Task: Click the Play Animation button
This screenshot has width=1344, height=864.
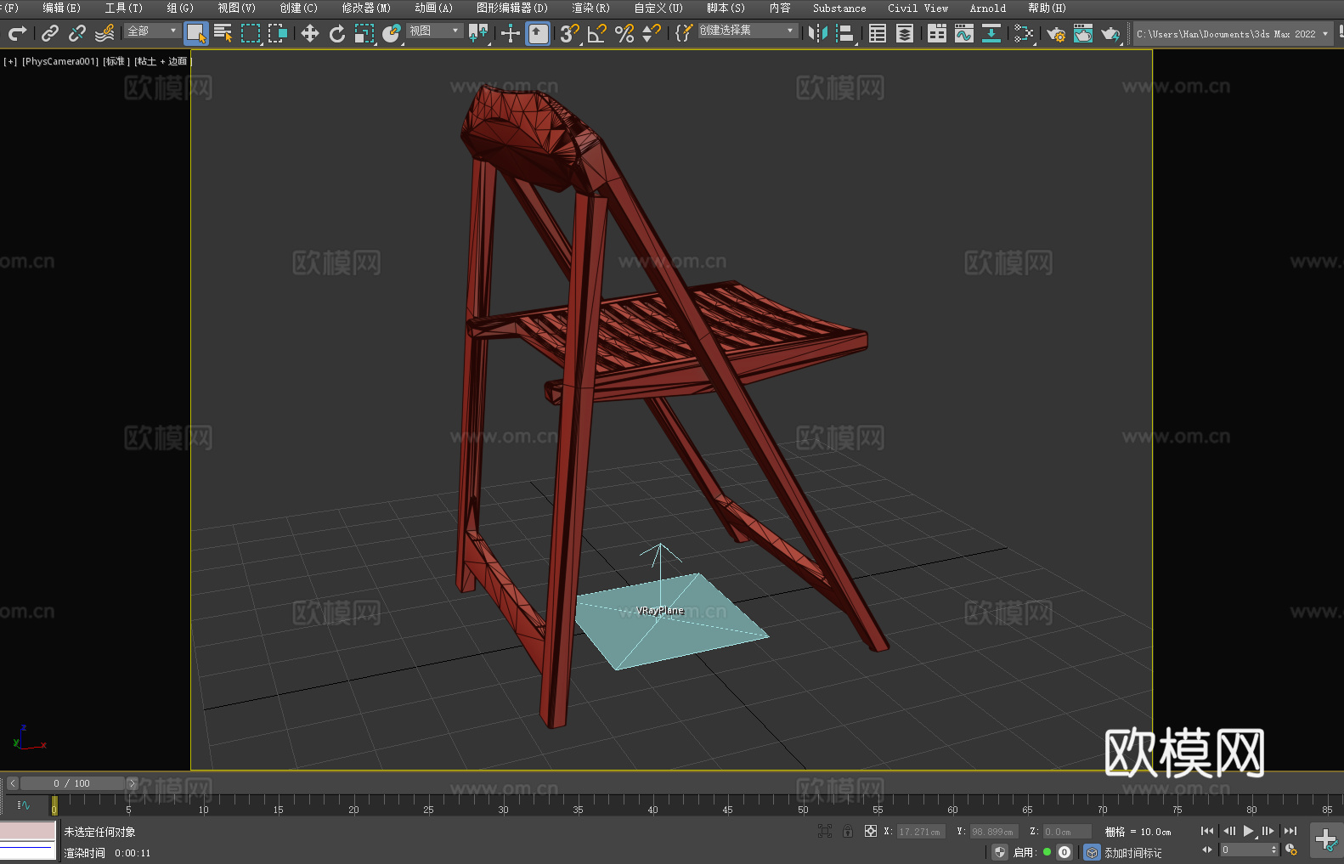Action: 1249,831
